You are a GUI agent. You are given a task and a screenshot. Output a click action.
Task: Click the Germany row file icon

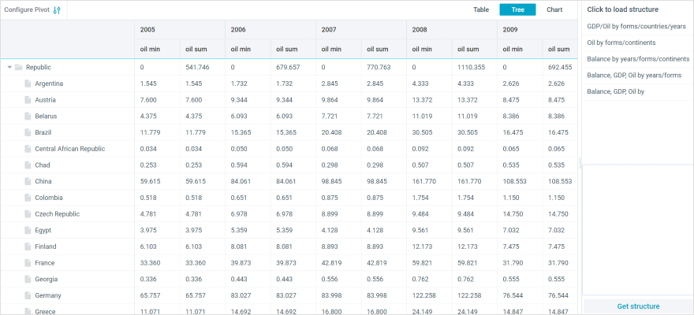point(28,295)
